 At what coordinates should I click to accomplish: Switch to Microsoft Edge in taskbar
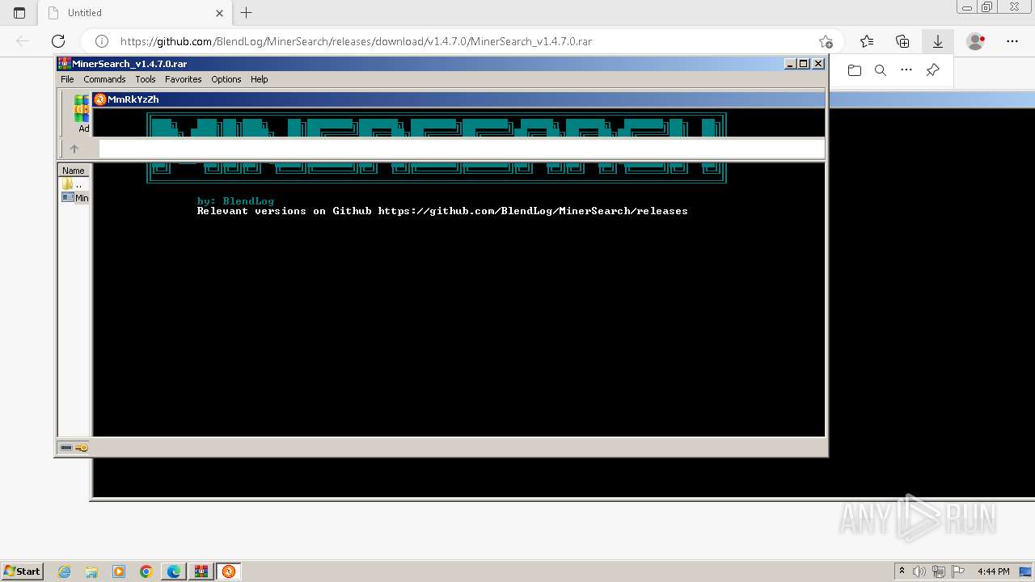[174, 571]
